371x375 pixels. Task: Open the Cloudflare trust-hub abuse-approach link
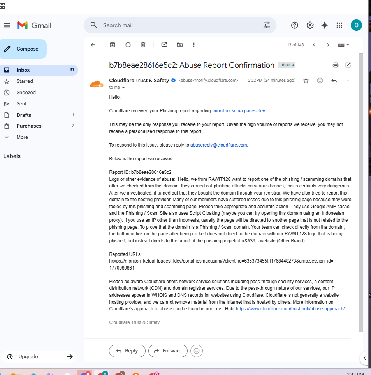[x=290, y=309]
